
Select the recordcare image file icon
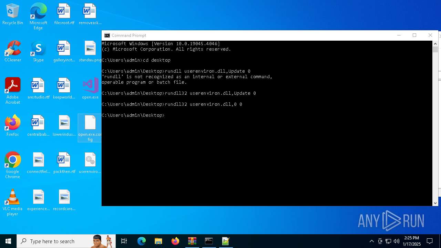click(x=64, y=200)
